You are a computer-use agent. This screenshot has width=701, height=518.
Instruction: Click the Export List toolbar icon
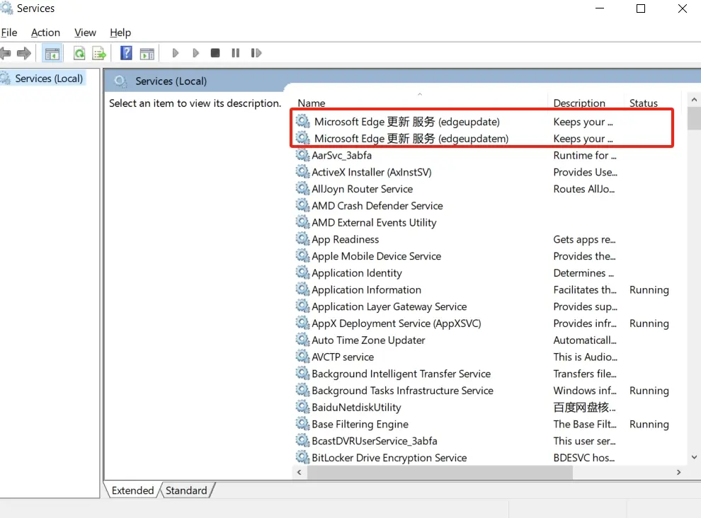tap(99, 53)
